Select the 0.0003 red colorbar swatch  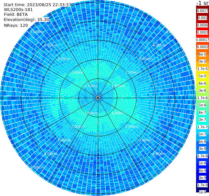(x=203, y=32)
